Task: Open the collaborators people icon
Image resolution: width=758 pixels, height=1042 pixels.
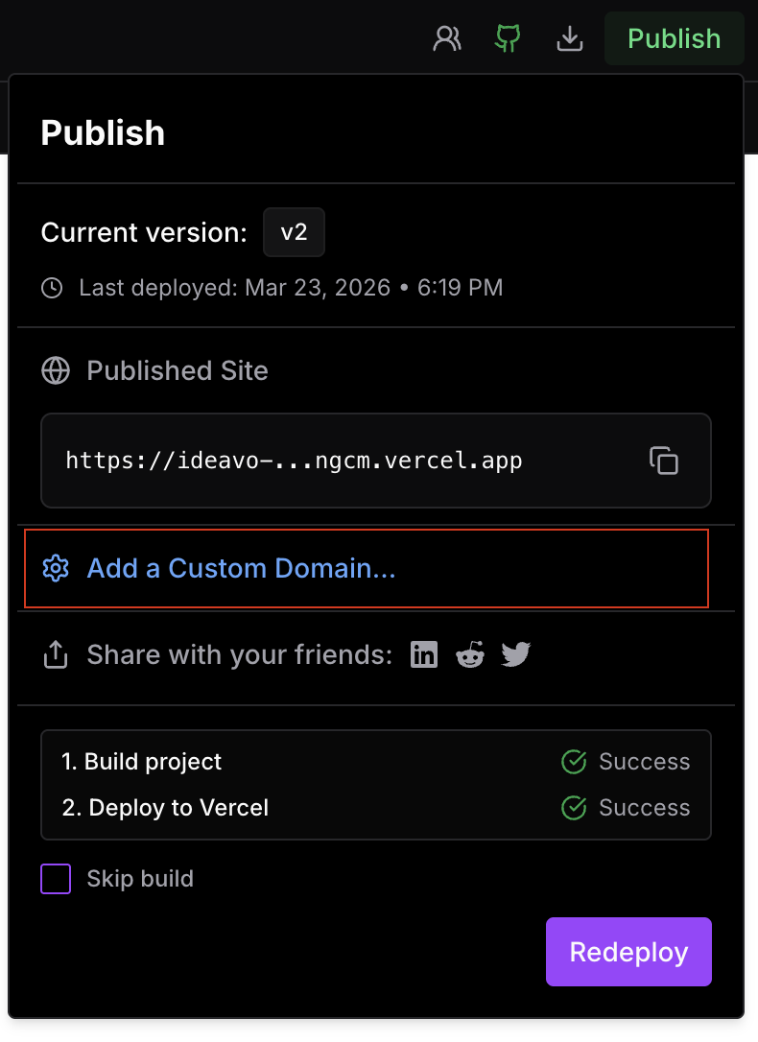Action: (447, 38)
